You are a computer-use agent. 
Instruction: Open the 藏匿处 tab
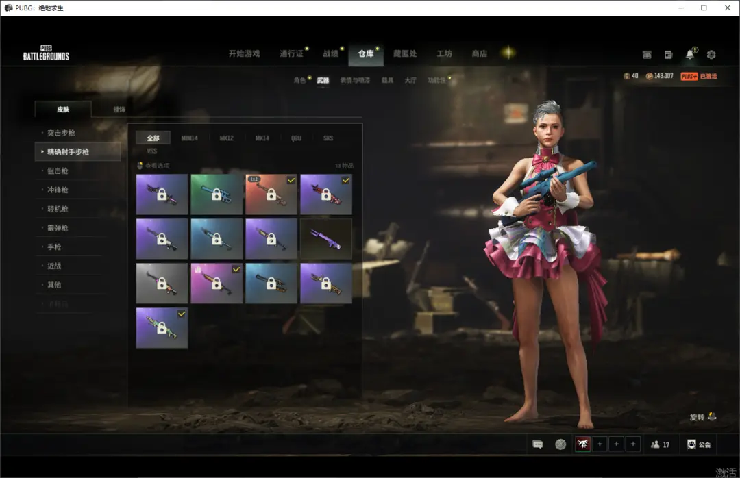pyautogui.click(x=405, y=54)
